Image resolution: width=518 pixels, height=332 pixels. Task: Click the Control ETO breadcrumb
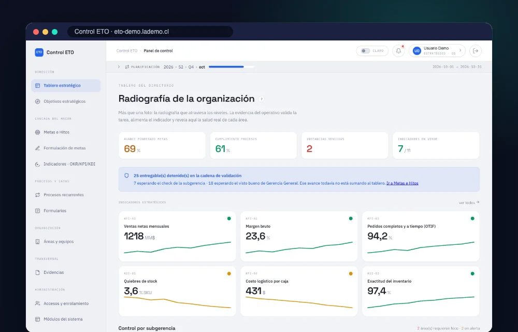point(127,51)
